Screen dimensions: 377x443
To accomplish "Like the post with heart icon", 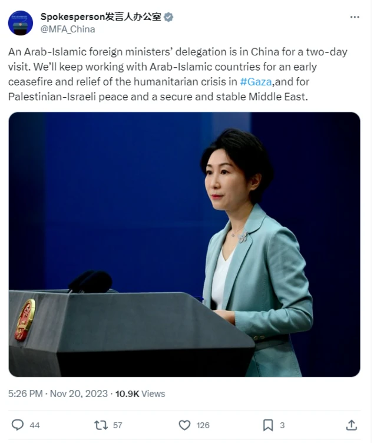I will coord(184,425).
